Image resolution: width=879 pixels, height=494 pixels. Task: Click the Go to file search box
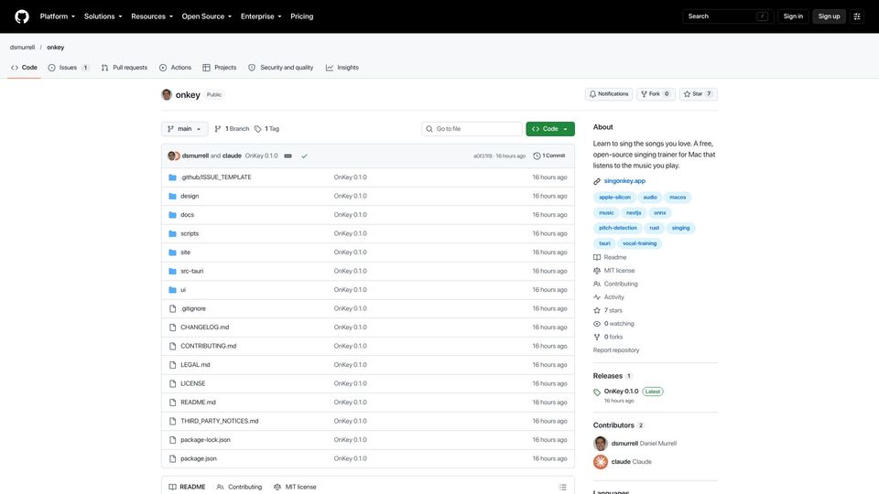472,129
